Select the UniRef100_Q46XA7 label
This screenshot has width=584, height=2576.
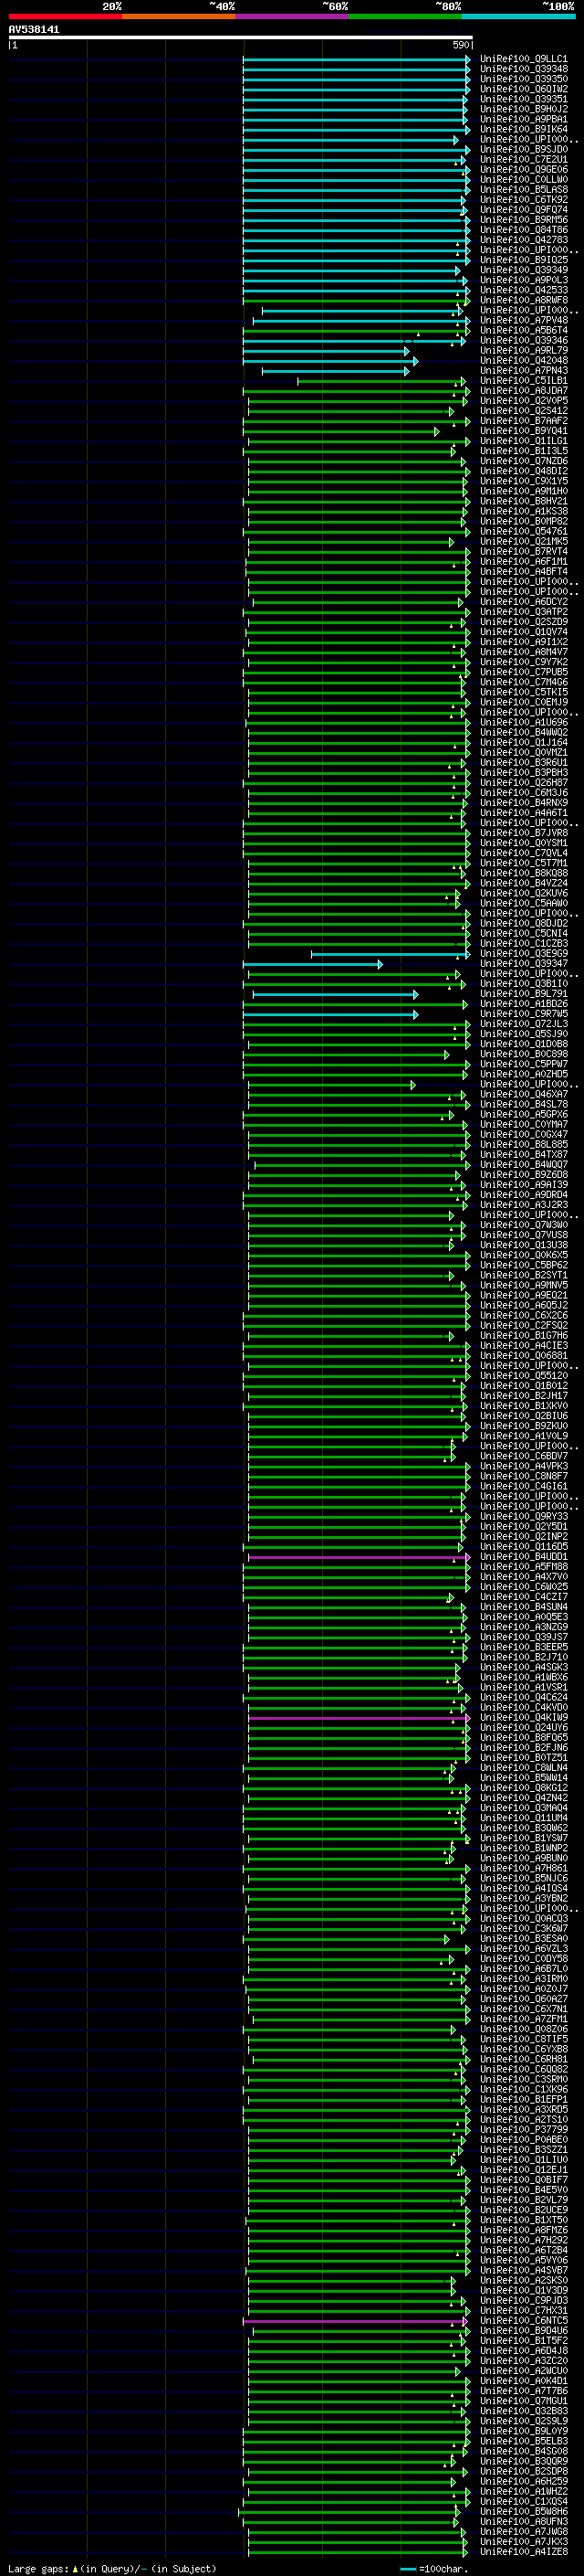pos(523,1094)
